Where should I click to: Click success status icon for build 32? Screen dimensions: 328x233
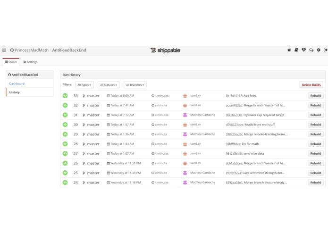(x=65, y=105)
